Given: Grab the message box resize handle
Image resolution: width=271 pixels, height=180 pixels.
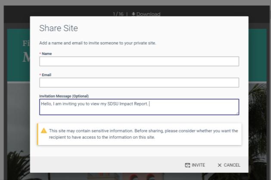Looking at the screenshot, I should pyautogui.click(x=237, y=113).
